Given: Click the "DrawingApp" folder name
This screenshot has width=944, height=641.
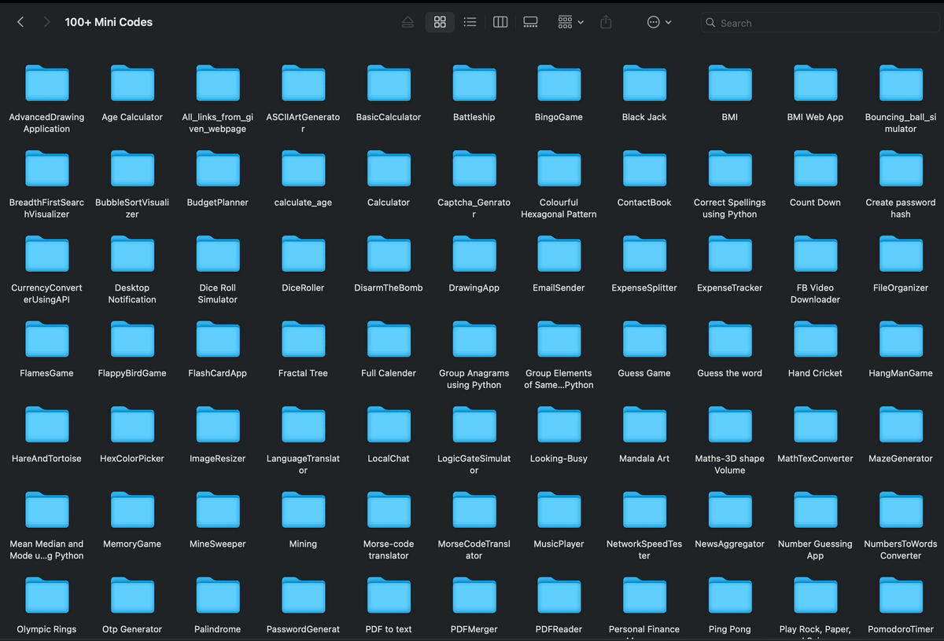Looking at the screenshot, I should 474,288.
